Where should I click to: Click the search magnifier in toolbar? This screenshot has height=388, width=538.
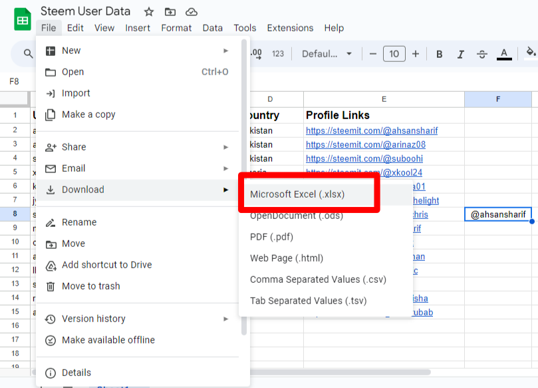click(x=29, y=54)
